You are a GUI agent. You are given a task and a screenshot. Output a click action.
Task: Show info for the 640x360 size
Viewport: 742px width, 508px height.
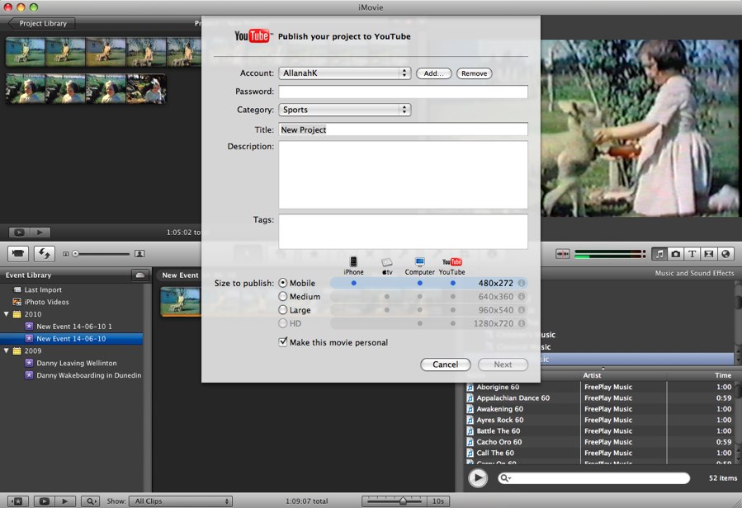pos(522,297)
